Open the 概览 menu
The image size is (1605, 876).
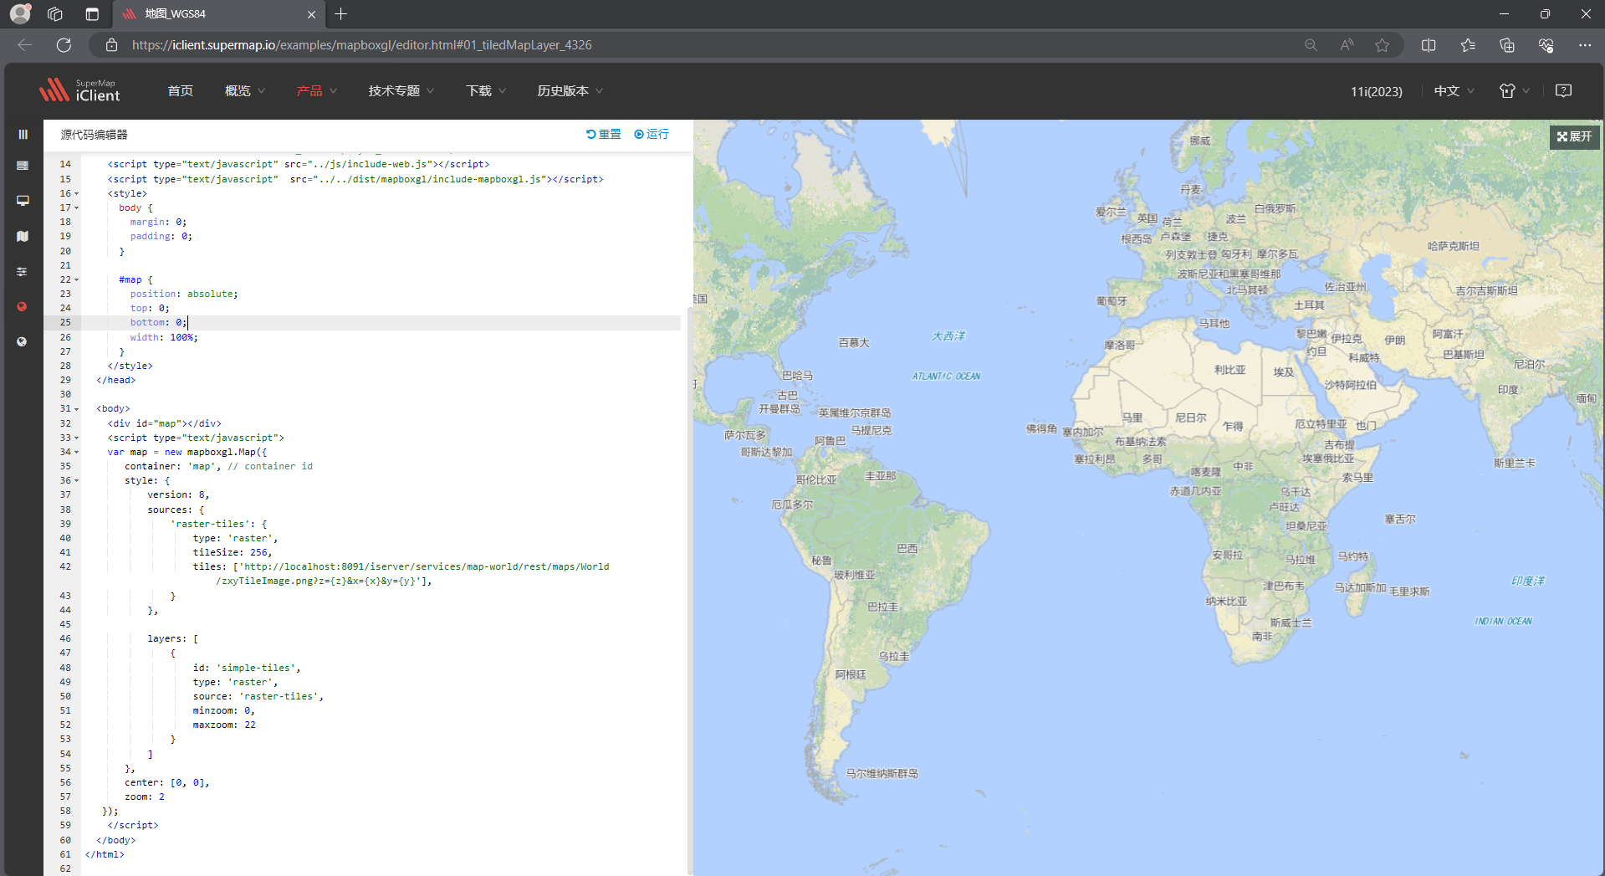245,90
